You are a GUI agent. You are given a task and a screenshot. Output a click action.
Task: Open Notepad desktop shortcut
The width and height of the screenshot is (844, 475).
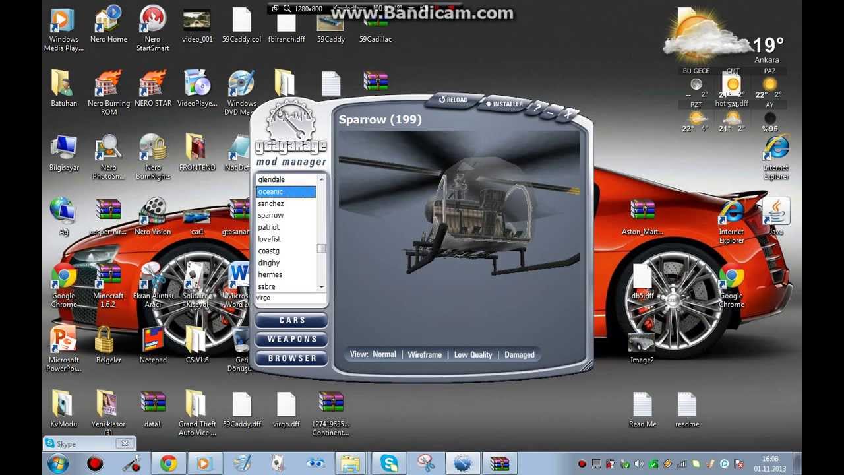(153, 345)
